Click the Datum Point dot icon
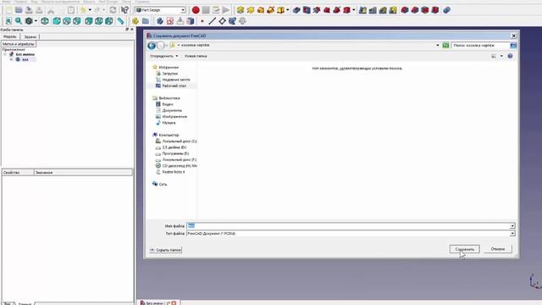 point(202,21)
